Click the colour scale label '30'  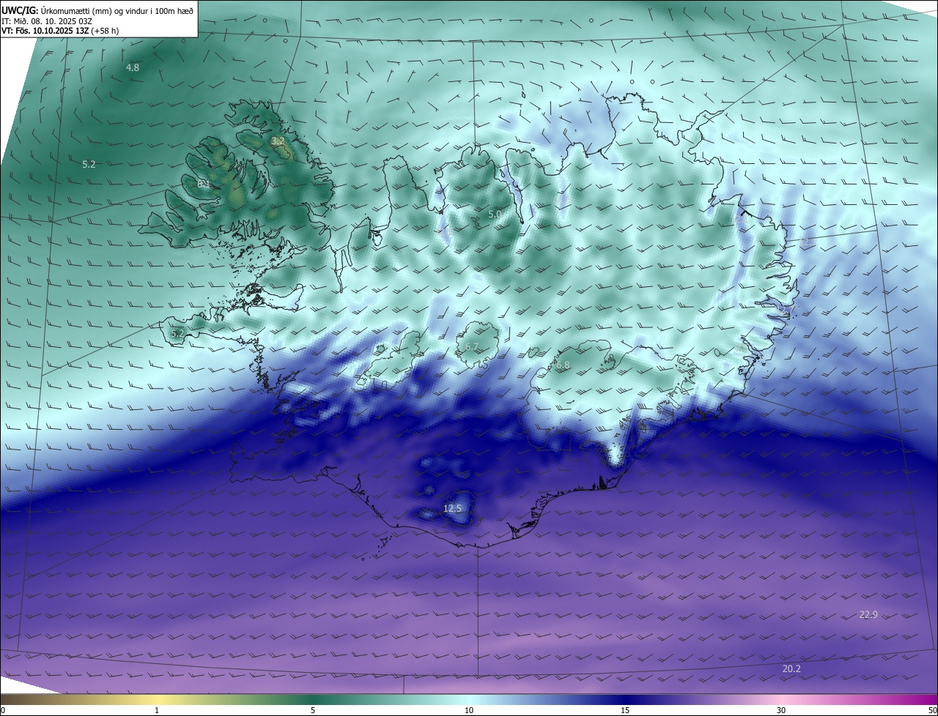tap(781, 710)
